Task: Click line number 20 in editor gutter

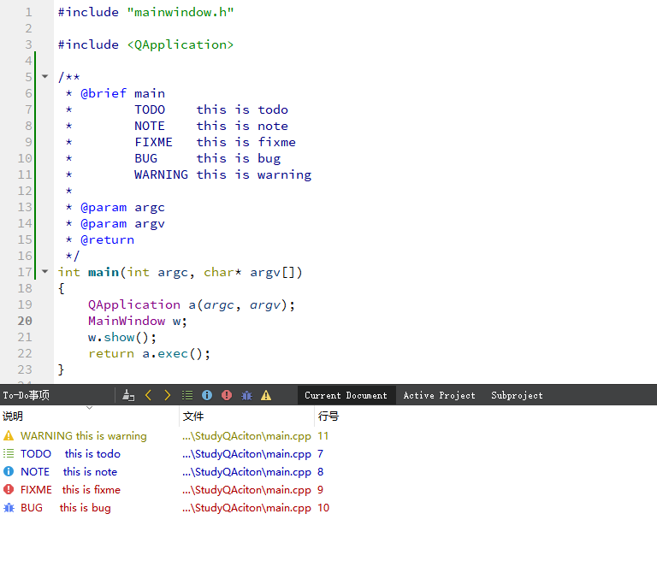Action: click(25, 322)
